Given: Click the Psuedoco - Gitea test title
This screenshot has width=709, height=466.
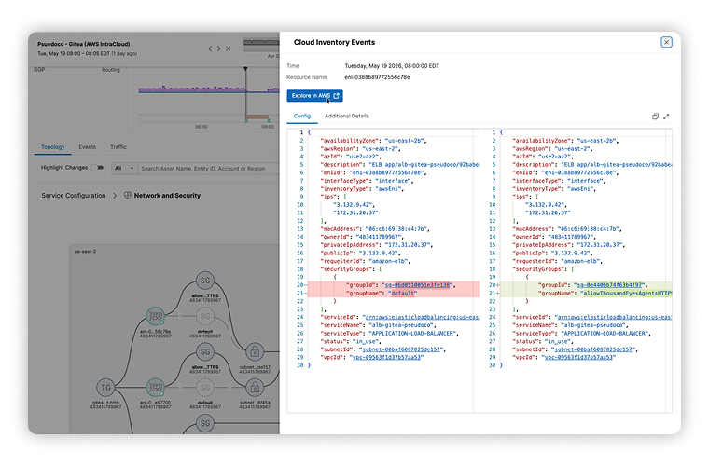Looking at the screenshot, I should coord(84,44).
